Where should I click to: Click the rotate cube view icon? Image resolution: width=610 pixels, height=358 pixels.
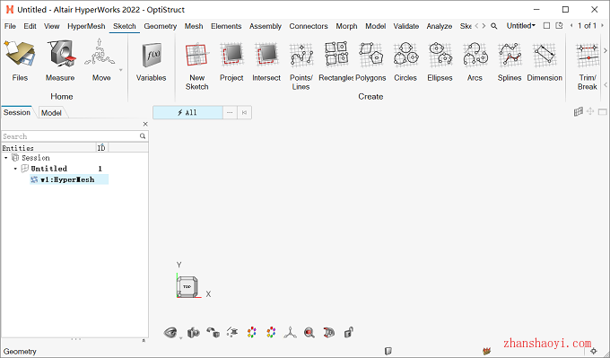click(213, 333)
